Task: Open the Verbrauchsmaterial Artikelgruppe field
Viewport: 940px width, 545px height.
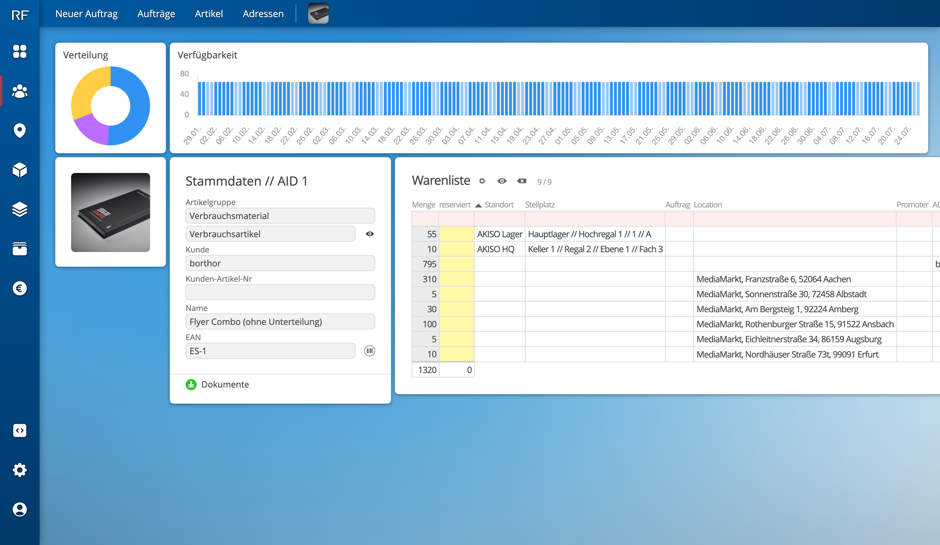Action: pyautogui.click(x=280, y=216)
